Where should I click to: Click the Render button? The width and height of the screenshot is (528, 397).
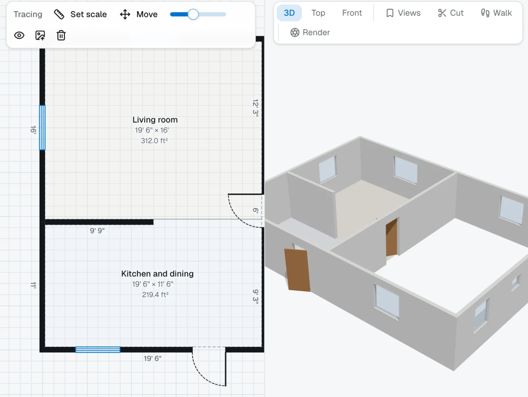[x=310, y=32]
